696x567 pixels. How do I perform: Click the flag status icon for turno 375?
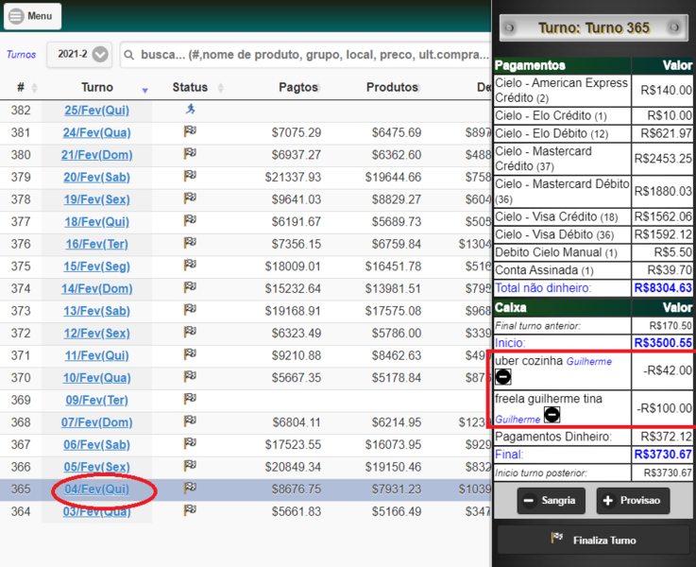click(191, 265)
